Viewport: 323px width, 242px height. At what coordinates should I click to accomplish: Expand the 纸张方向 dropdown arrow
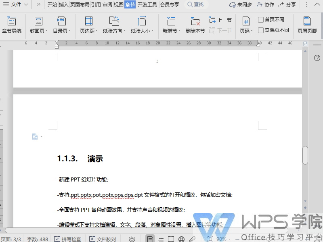coord(124,31)
